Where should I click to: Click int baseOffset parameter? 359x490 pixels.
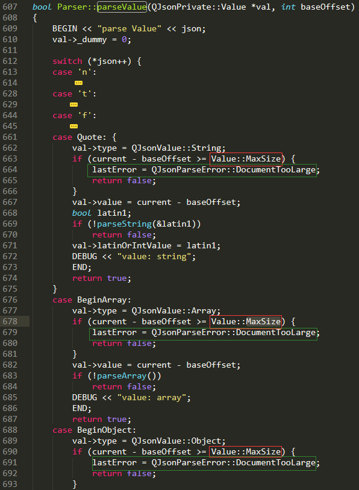316,7
